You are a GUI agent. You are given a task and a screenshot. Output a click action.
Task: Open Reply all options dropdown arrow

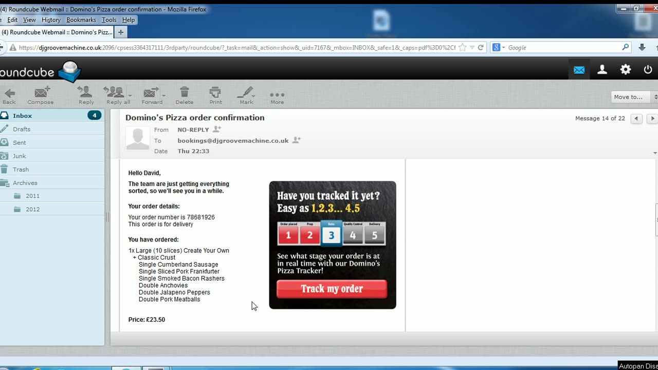130,95
